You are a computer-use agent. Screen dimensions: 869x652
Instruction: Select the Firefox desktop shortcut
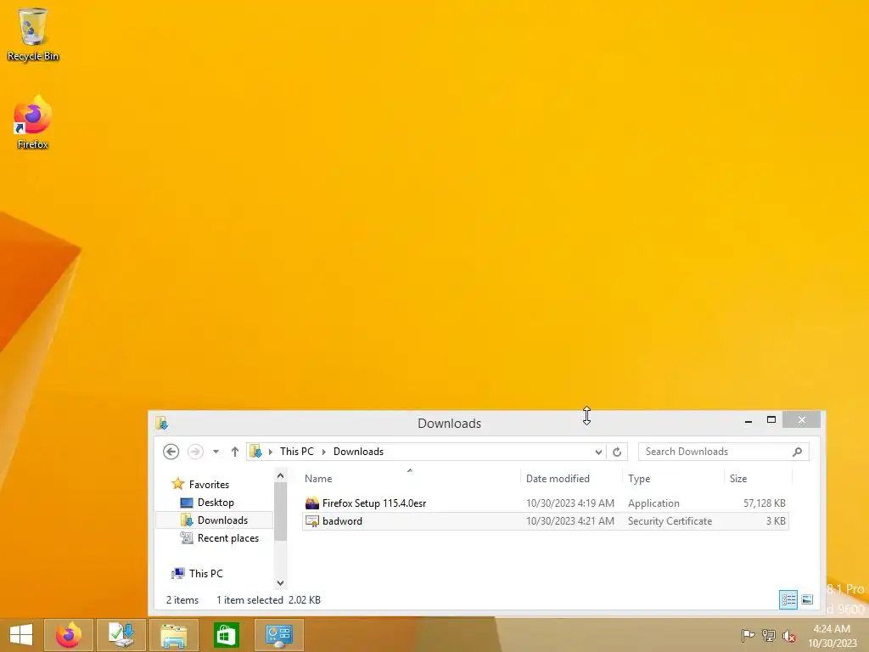(33, 122)
